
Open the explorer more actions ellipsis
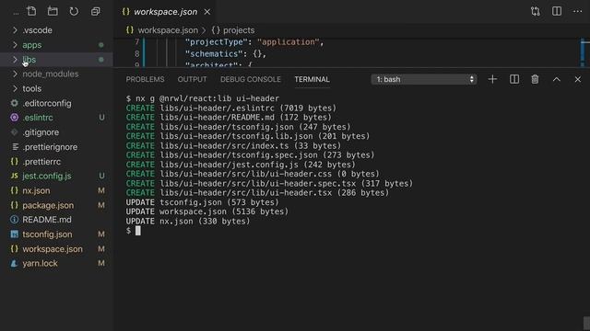point(16,14)
